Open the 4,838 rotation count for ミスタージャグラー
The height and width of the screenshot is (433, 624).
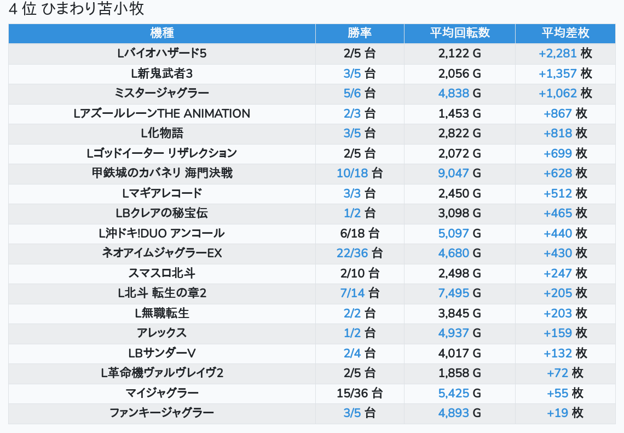point(453,94)
